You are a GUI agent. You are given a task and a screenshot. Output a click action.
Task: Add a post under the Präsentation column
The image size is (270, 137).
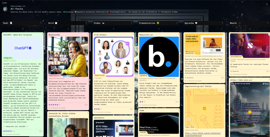pos(159,29)
